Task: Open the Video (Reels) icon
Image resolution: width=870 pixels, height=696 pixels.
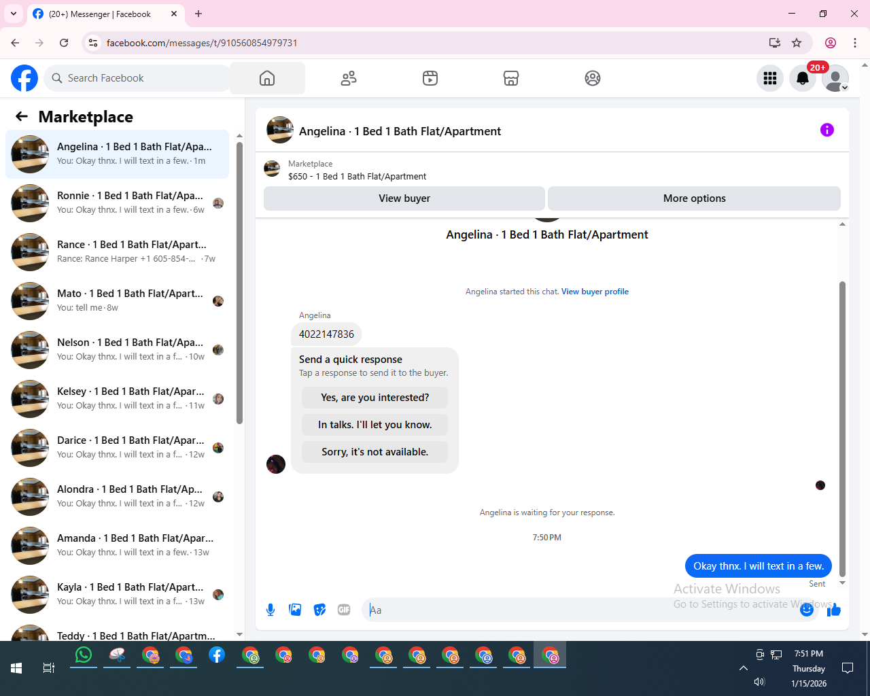Action: click(430, 78)
